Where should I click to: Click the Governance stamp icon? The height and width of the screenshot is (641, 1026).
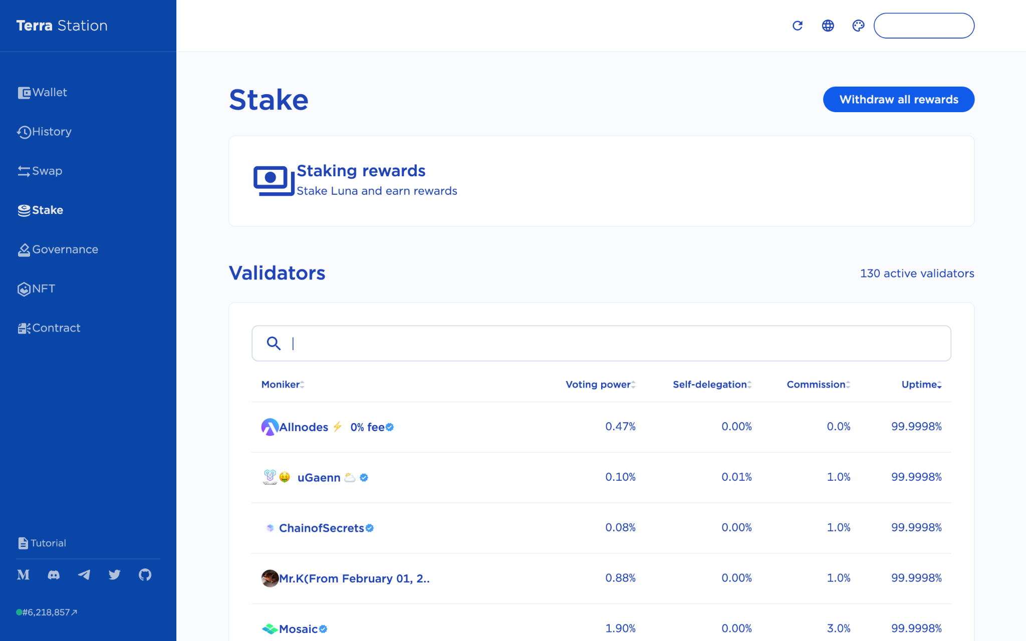coord(24,250)
